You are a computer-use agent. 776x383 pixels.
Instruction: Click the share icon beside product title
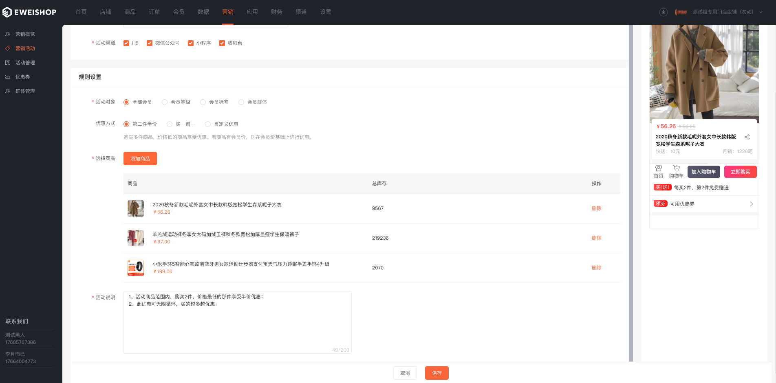click(747, 137)
